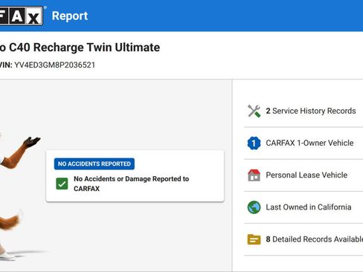
Task: Open 8 Detailed Records Available
Action: 315,239
